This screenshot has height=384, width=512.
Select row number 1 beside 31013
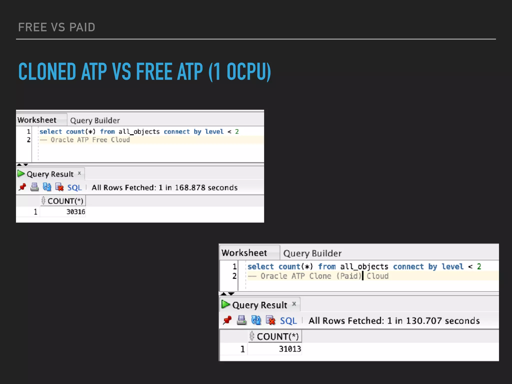[242, 349]
